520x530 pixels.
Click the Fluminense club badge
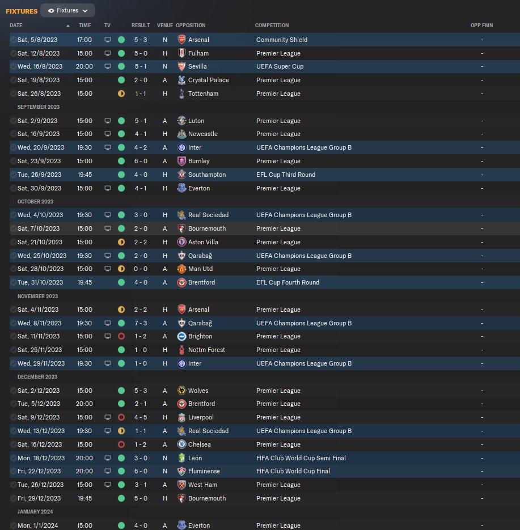pyautogui.click(x=181, y=471)
